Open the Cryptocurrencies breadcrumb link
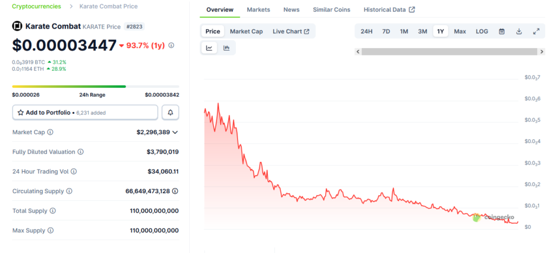The width and height of the screenshot is (554, 253). coord(36,6)
